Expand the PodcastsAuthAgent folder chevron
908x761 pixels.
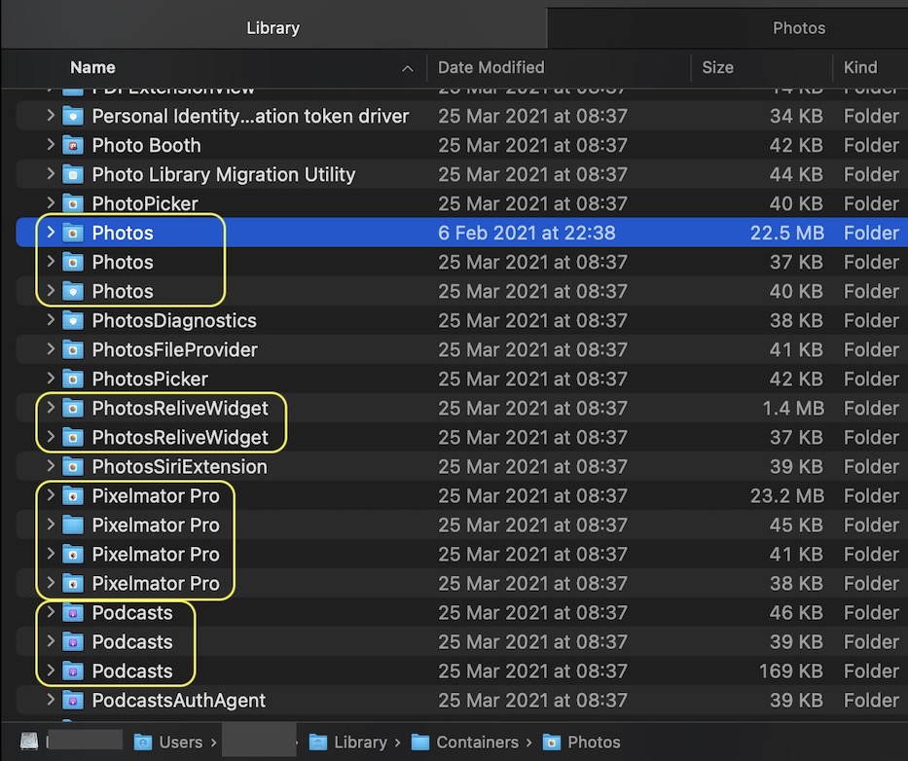(51, 699)
